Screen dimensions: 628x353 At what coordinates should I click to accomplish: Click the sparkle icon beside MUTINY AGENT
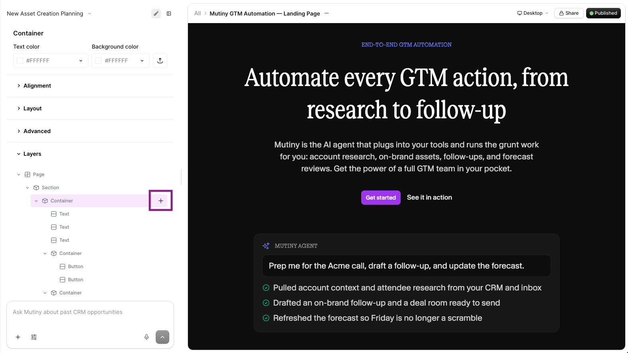[266, 246]
